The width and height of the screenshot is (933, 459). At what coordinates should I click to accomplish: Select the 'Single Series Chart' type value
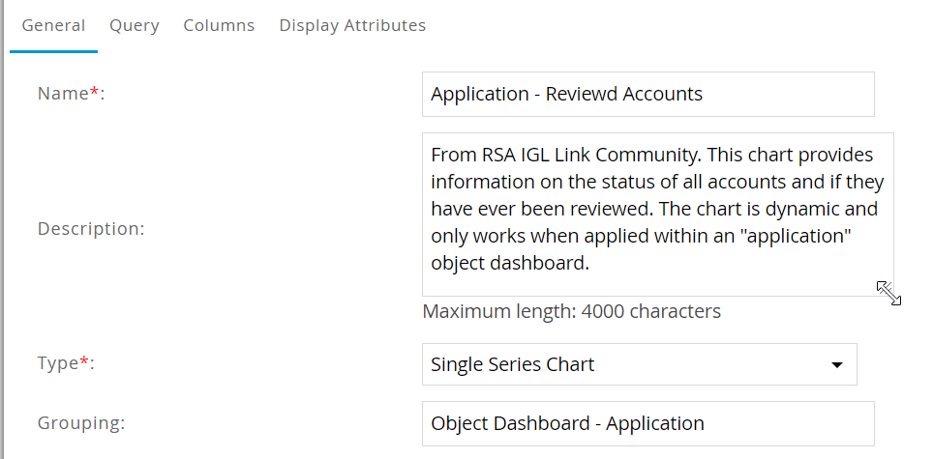tap(513, 365)
